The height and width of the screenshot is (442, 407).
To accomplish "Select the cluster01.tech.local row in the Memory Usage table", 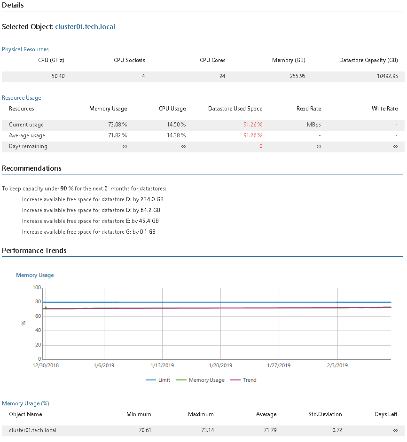I will click(x=203, y=430).
